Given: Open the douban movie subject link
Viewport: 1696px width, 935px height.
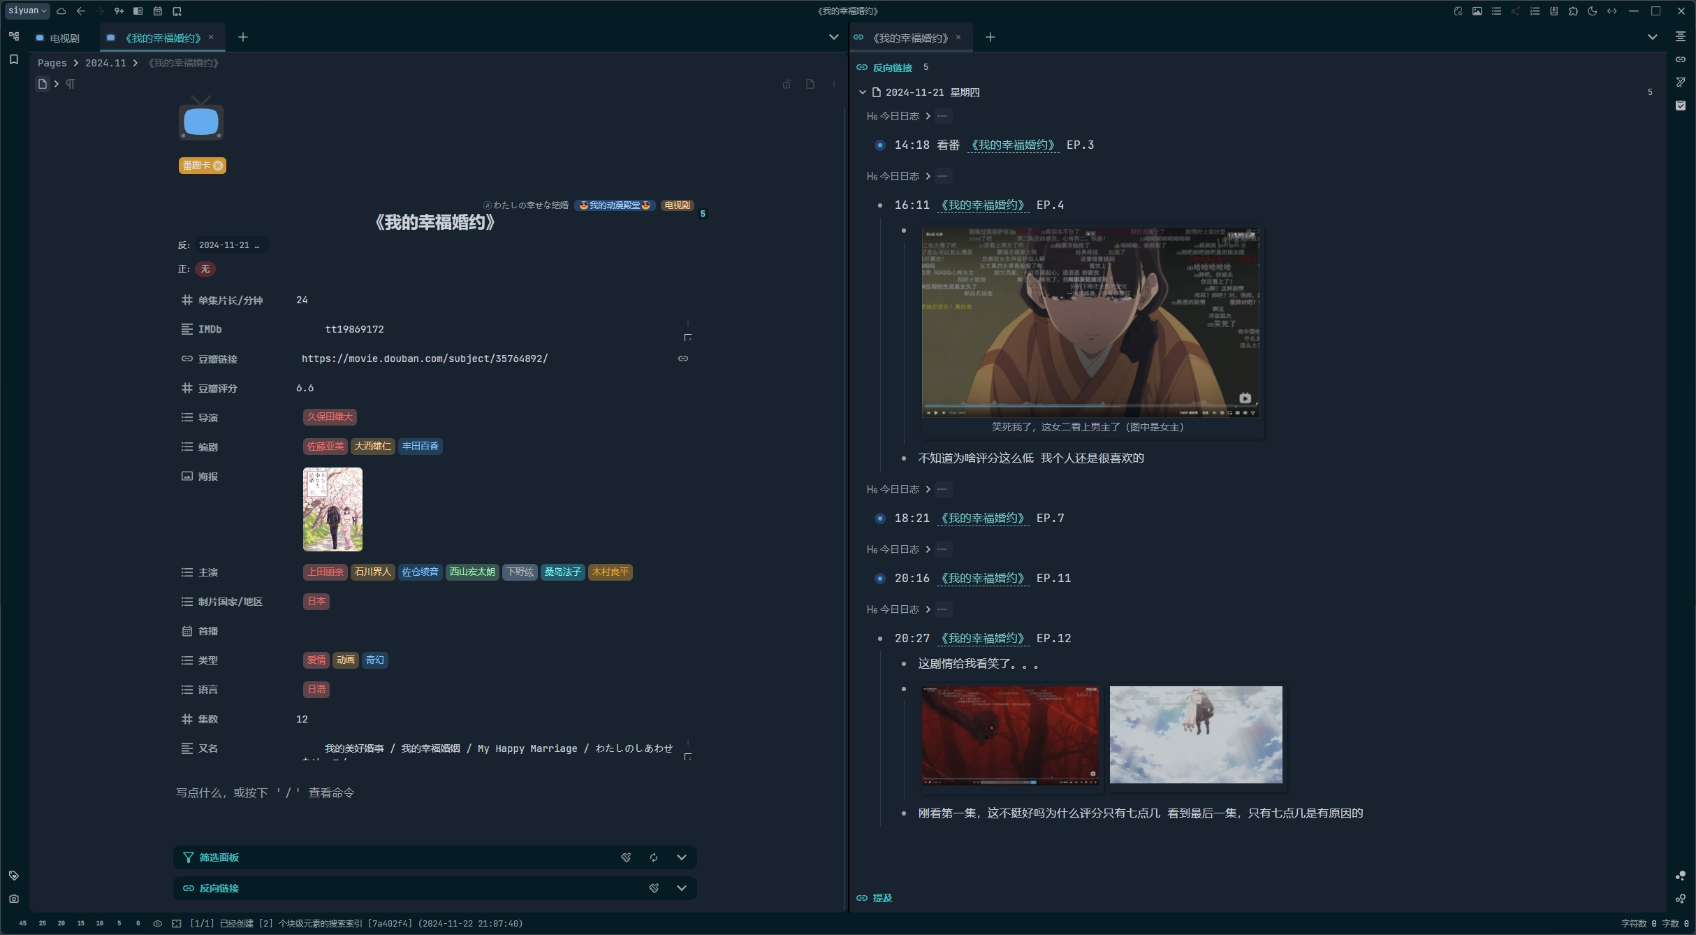Looking at the screenshot, I should [x=426, y=358].
